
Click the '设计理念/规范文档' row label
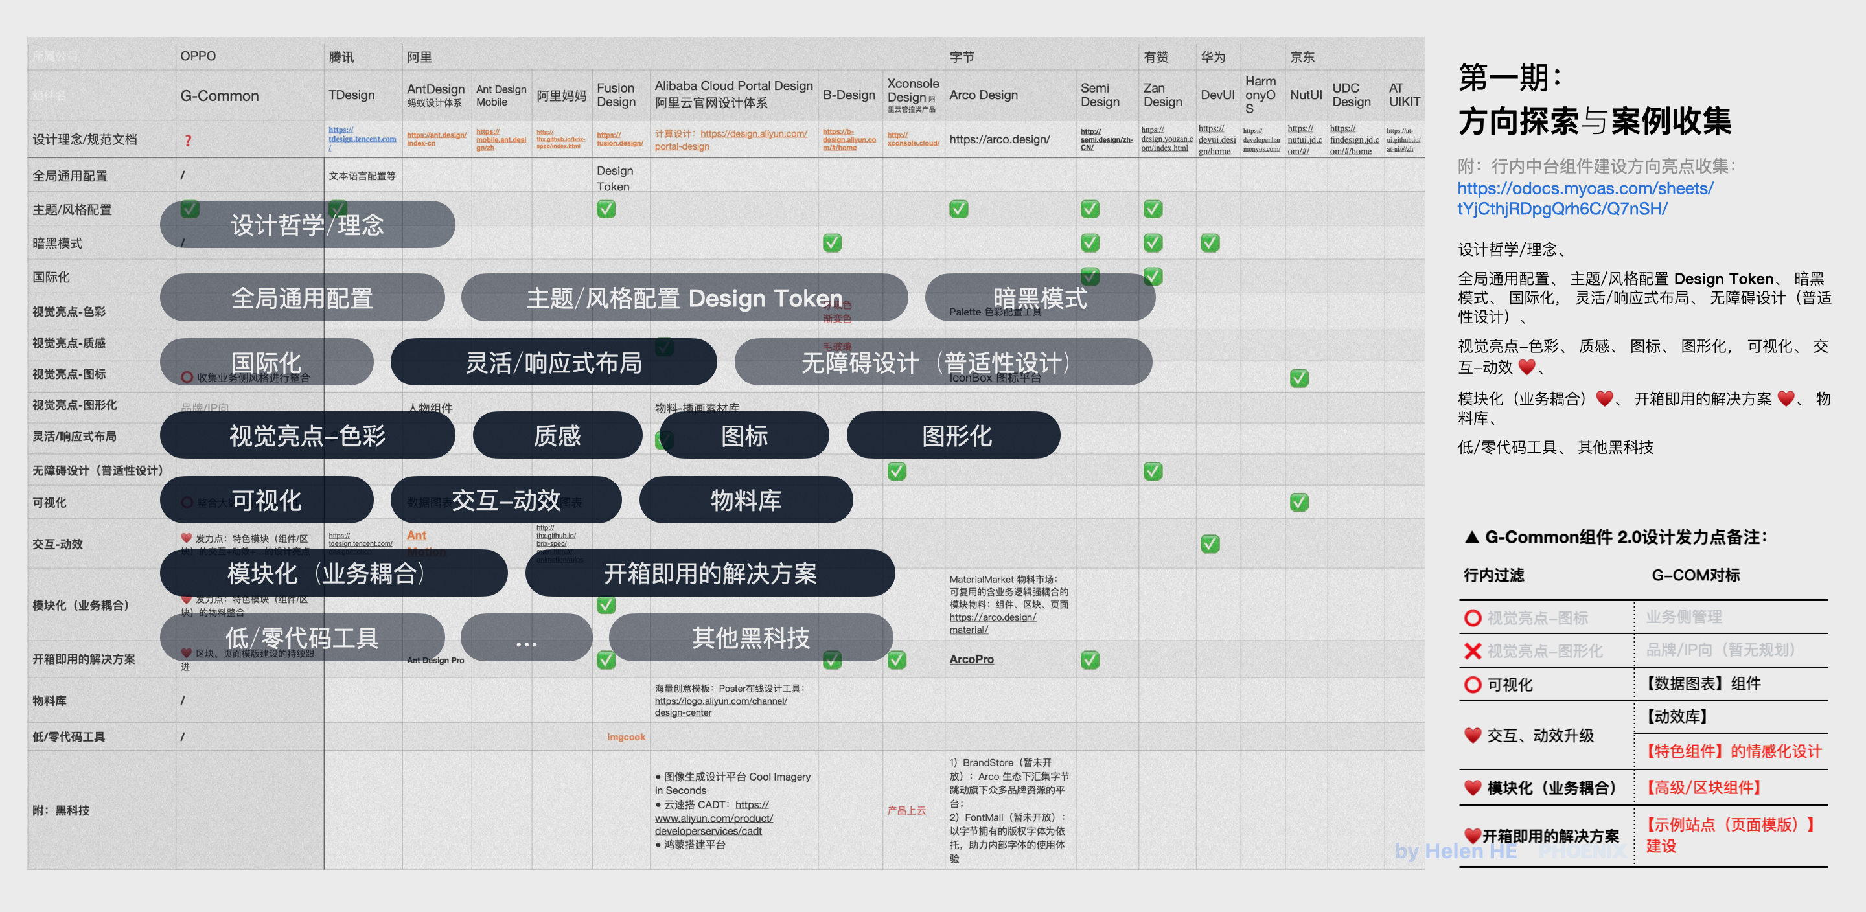click(x=85, y=139)
